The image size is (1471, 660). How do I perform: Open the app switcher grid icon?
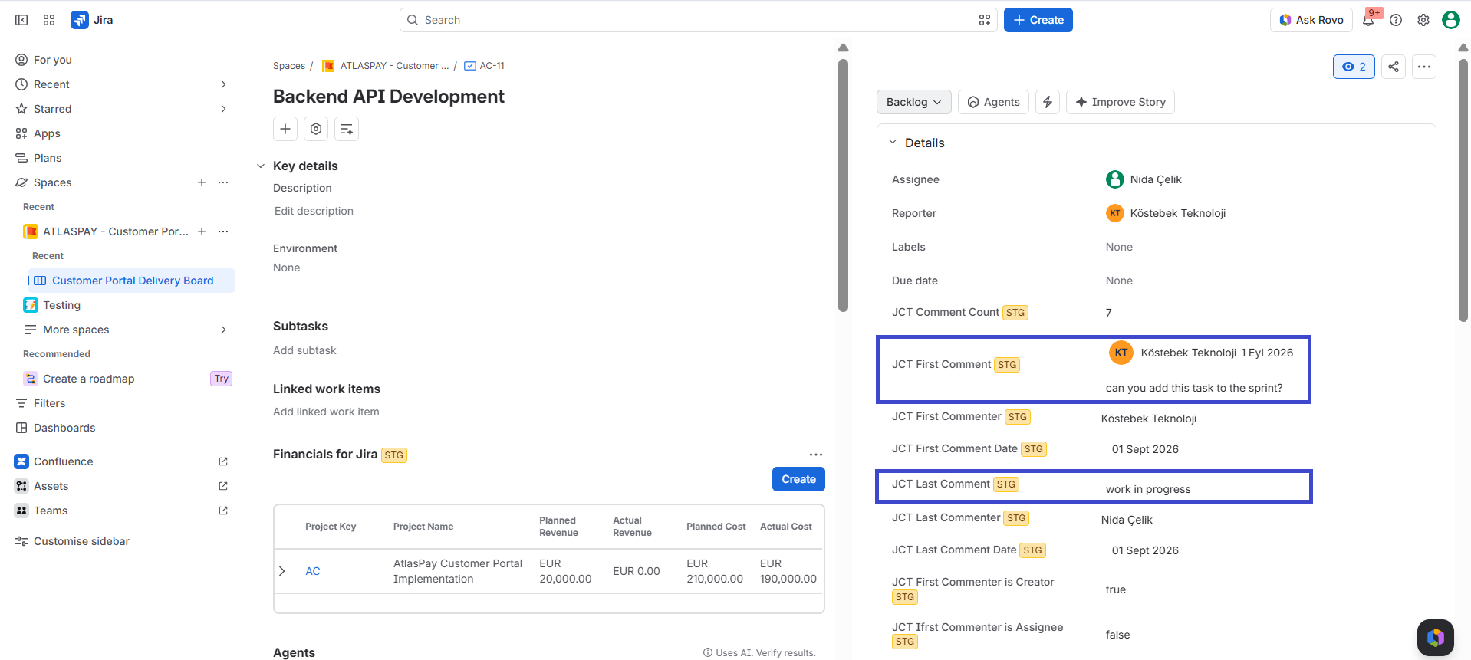49,20
